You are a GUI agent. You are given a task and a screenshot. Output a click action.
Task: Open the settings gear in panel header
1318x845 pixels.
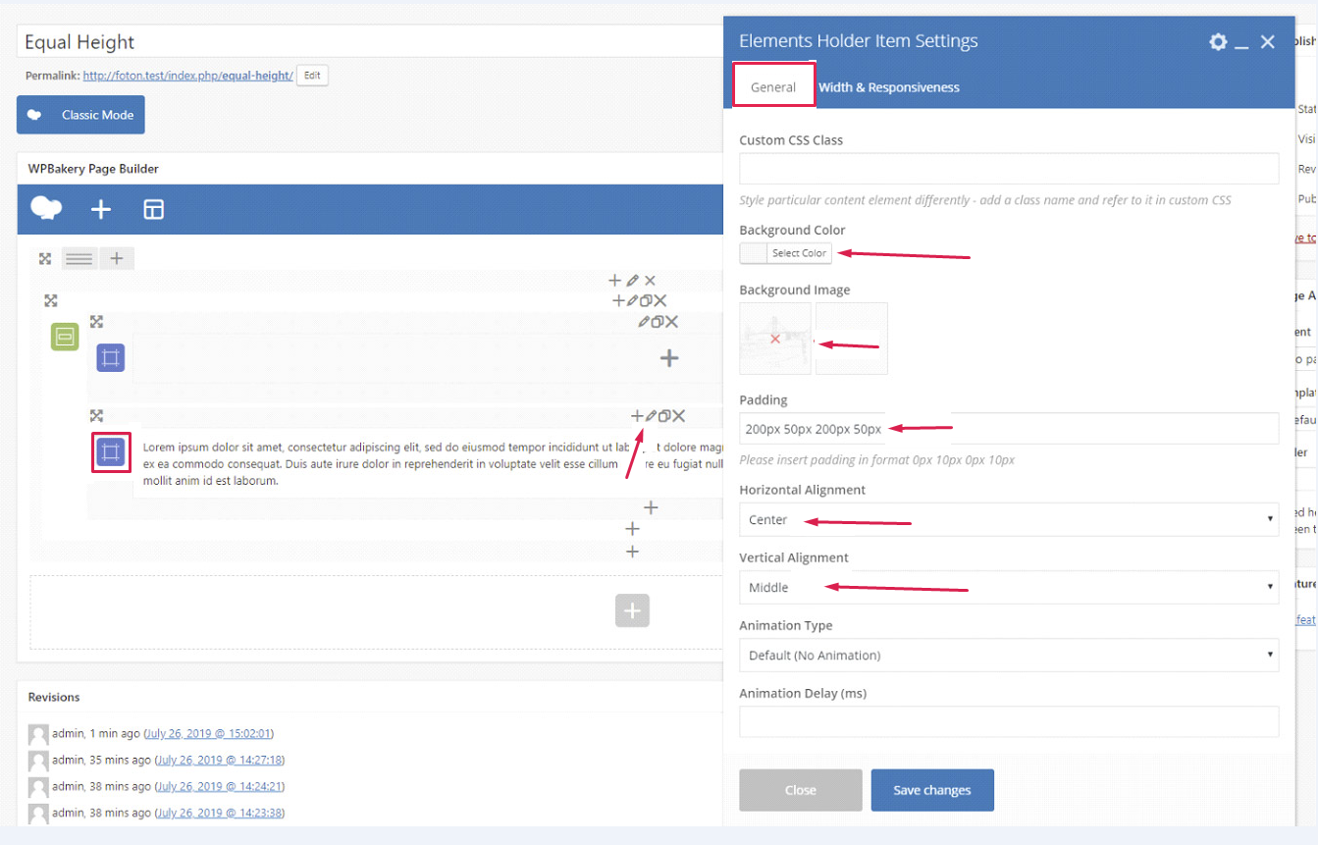tap(1218, 41)
